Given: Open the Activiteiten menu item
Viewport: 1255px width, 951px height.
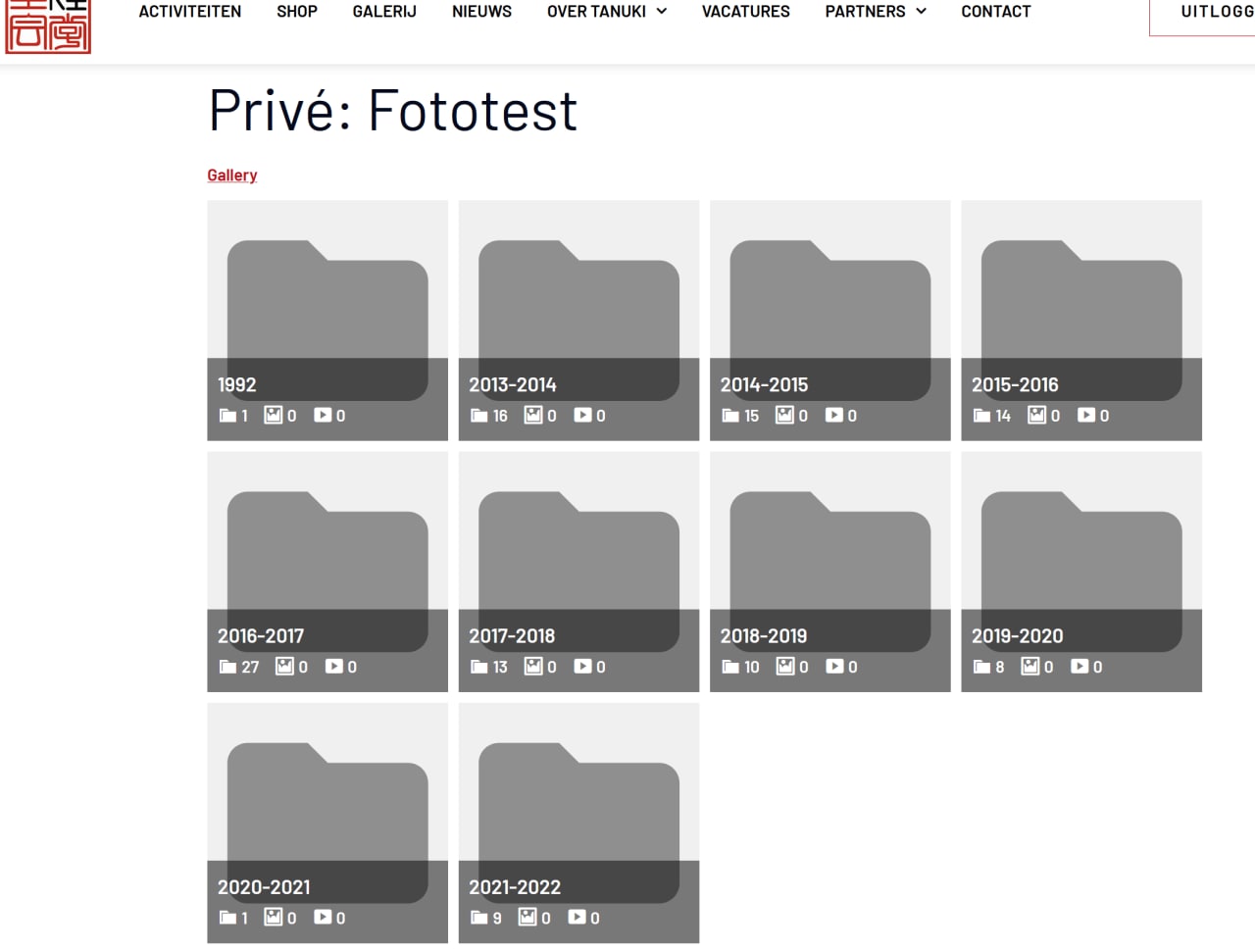Looking at the screenshot, I should [189, 12].
